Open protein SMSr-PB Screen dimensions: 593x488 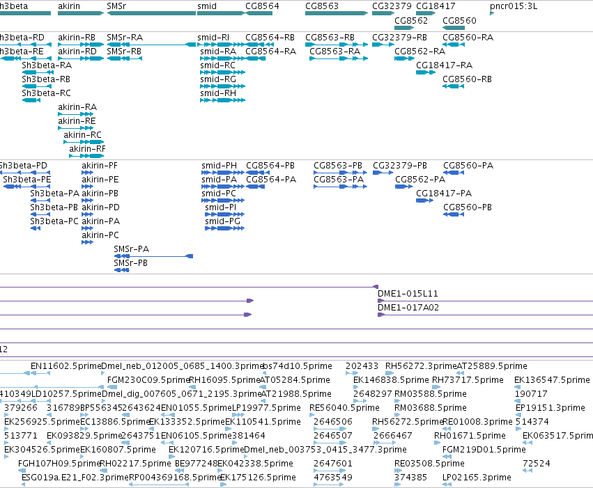130,263
